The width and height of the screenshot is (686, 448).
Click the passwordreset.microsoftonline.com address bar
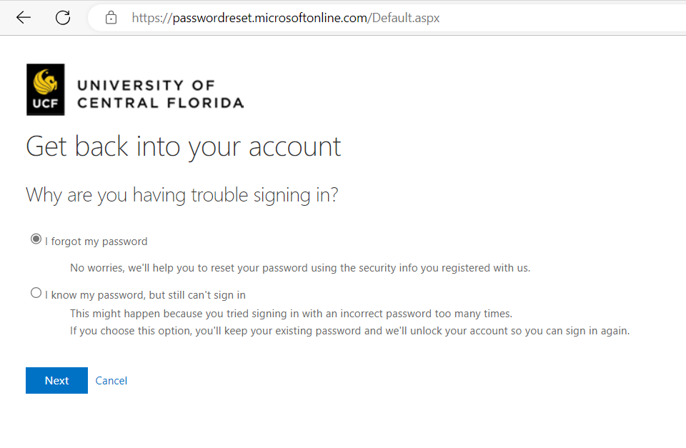387,18
